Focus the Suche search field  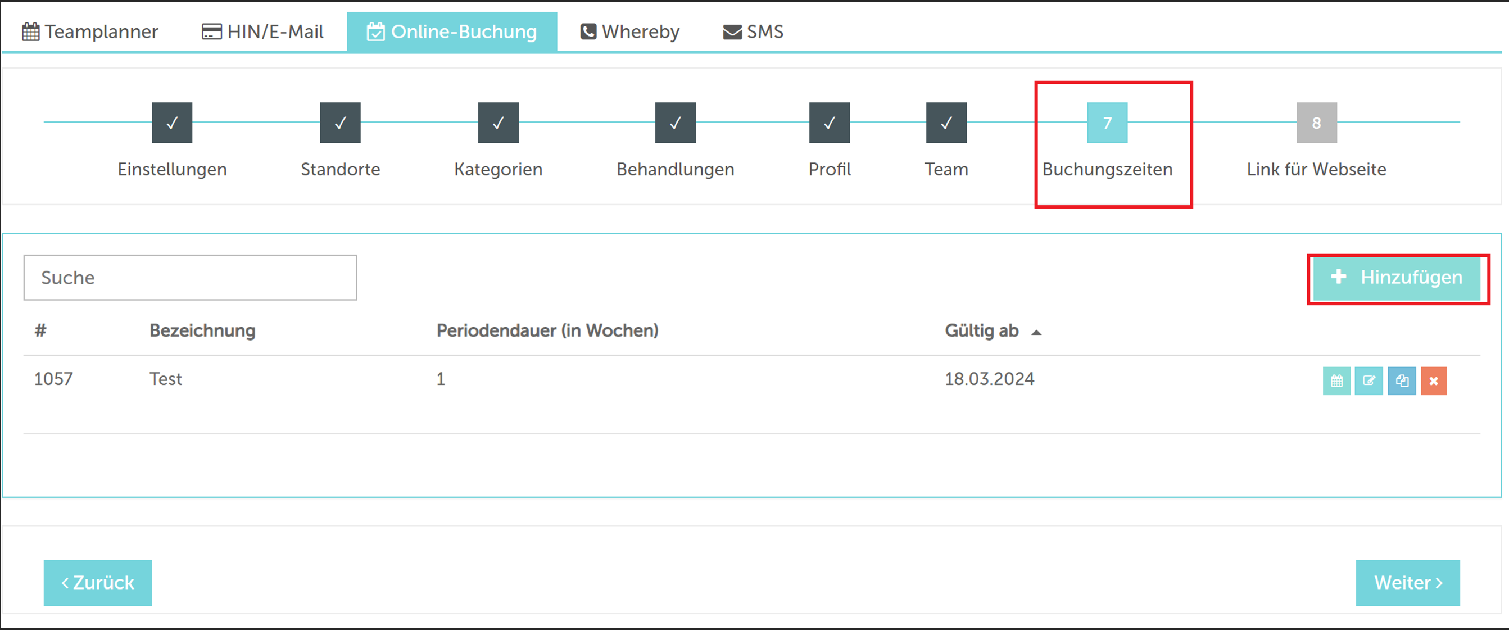(x=190, y=277)
